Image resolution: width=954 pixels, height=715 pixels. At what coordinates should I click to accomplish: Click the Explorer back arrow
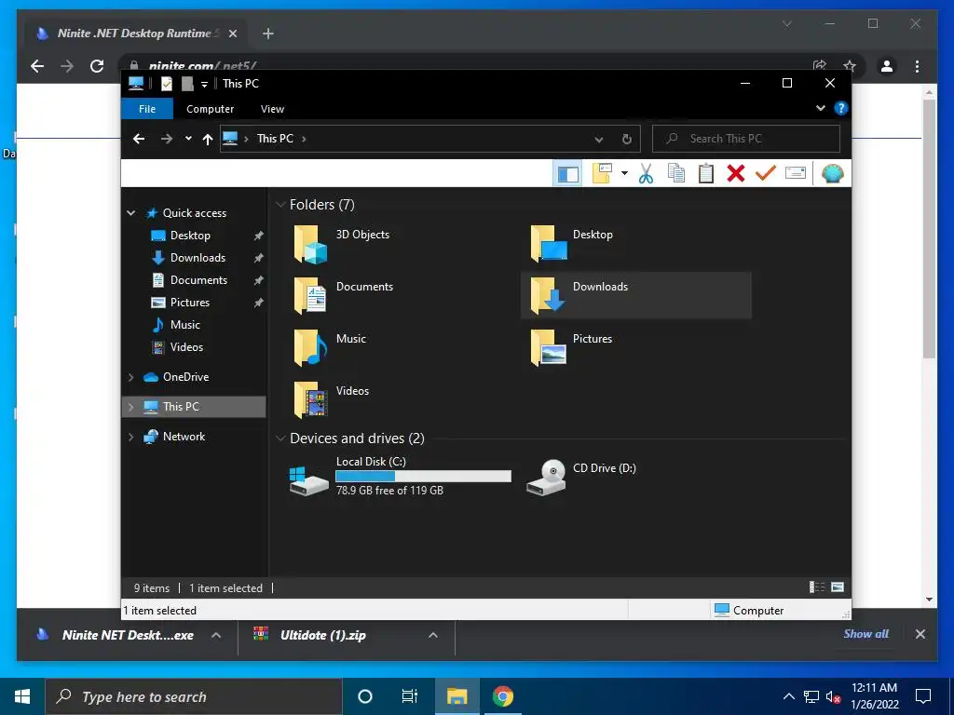coord(139,139)
